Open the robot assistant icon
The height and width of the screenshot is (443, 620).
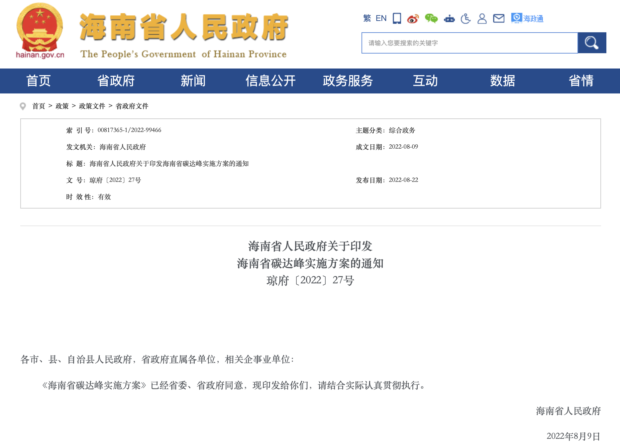[449, 19]
